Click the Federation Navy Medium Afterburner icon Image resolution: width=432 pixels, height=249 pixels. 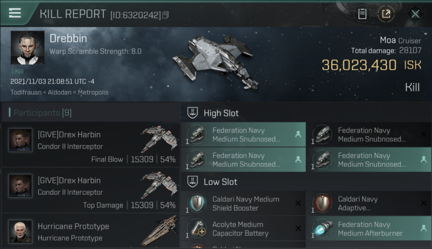tap(322, 228)
